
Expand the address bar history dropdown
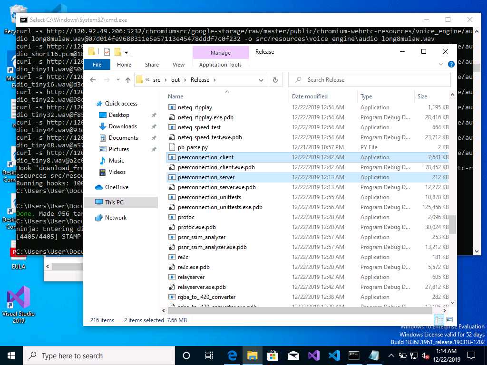[261, 80]
